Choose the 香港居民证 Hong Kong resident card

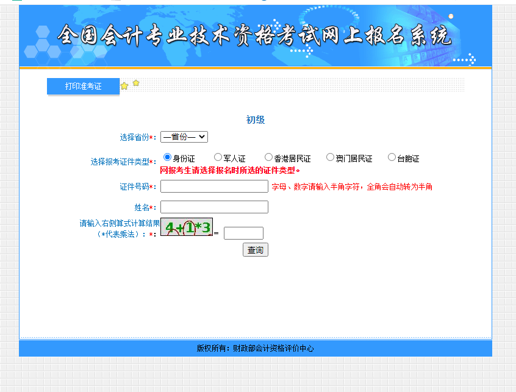tap(268, 157)
